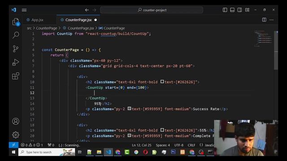This screenshot has width=287, height=161.
Task: Split the editor to the right
Action: (264, 20)
